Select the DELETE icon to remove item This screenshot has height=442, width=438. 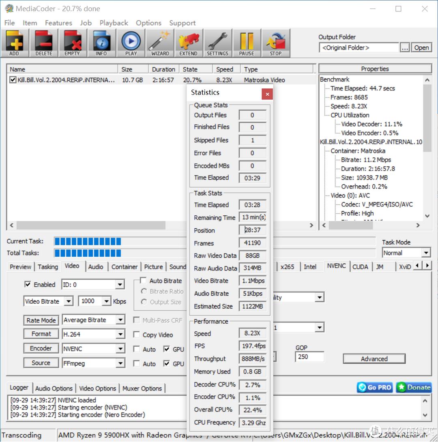click(43, 43)
